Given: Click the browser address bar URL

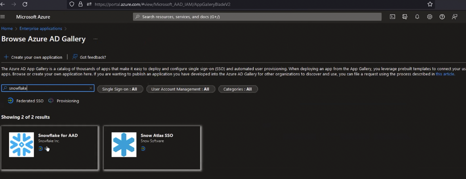Looking at the screenshot, I should [162, 4].
